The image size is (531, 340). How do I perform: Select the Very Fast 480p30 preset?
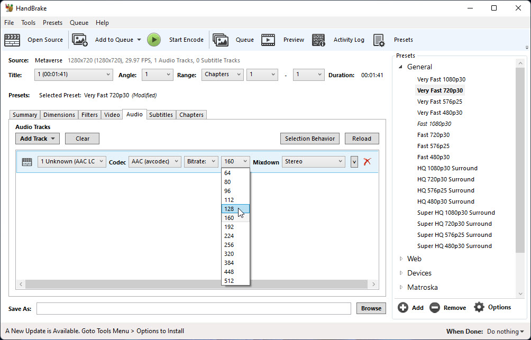[440, 113]
